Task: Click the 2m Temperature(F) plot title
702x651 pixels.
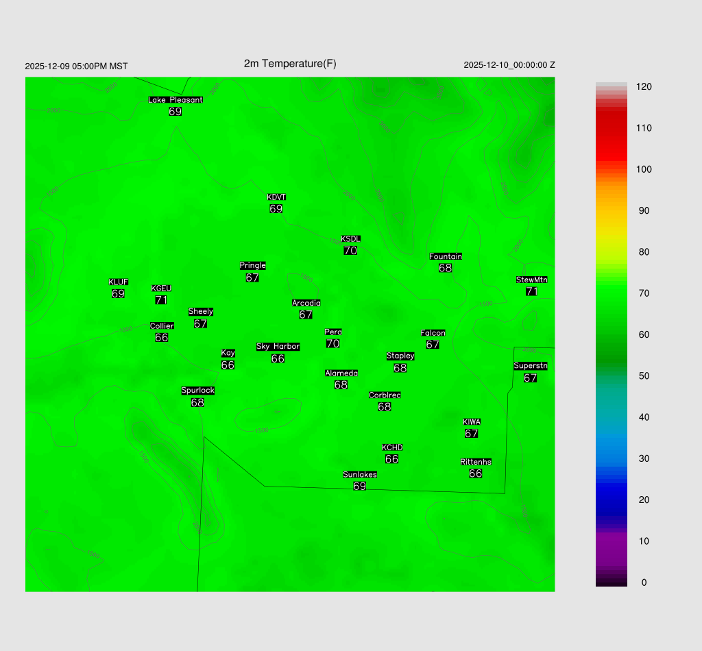Action: click(x=290, y=64)
